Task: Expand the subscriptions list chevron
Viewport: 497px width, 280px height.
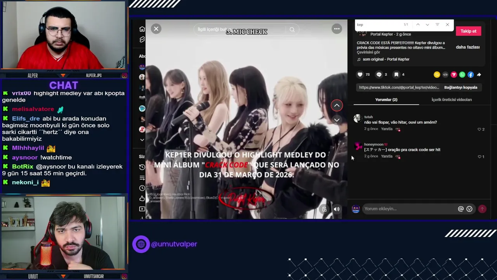Action: tap(142, 140)
